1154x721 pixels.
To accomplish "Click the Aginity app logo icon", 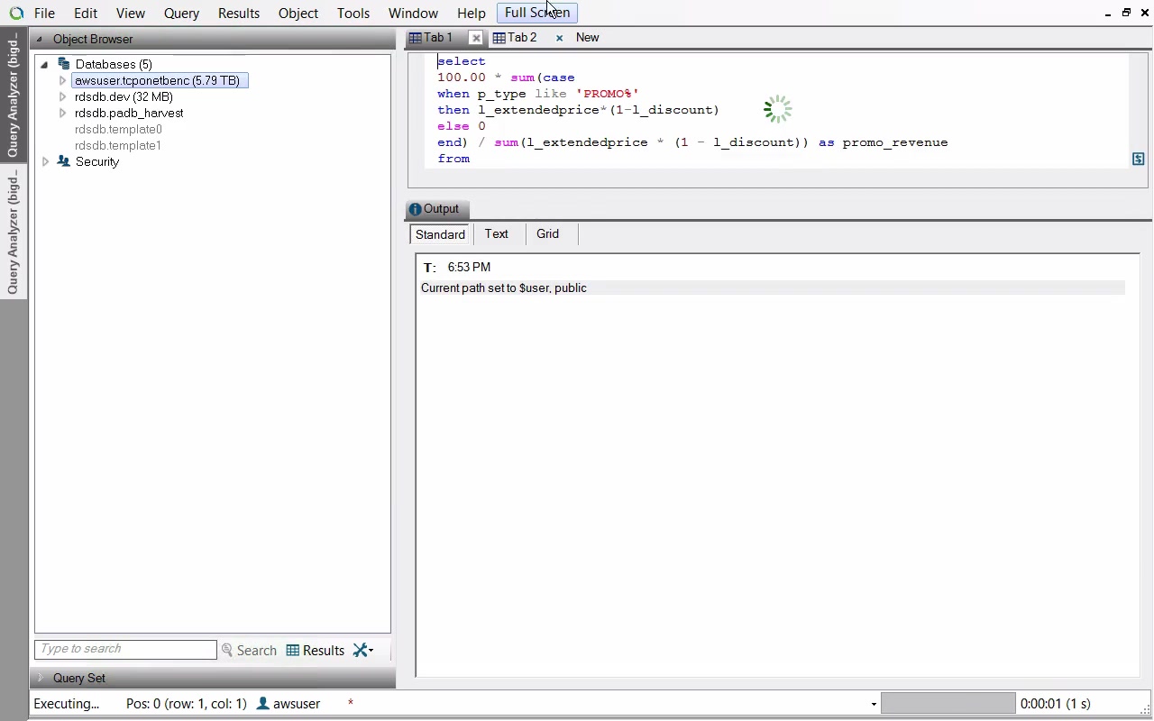I will pyautogui.click(x=16, y=14).
